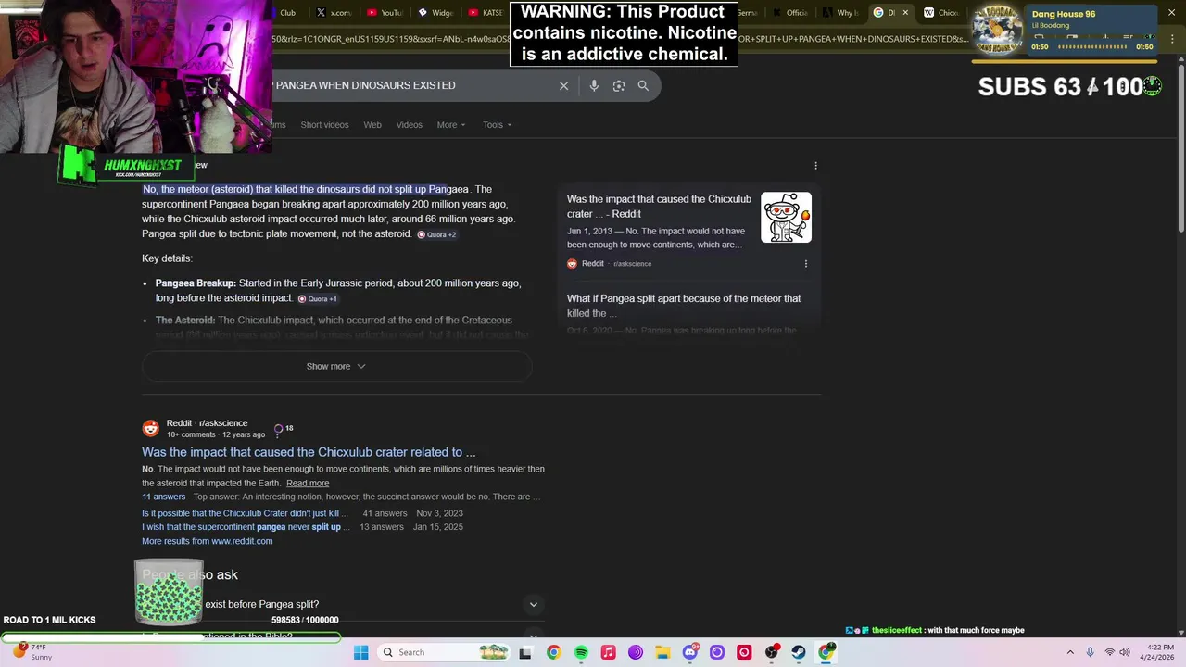Open taskbar Search box

(443, 652)
